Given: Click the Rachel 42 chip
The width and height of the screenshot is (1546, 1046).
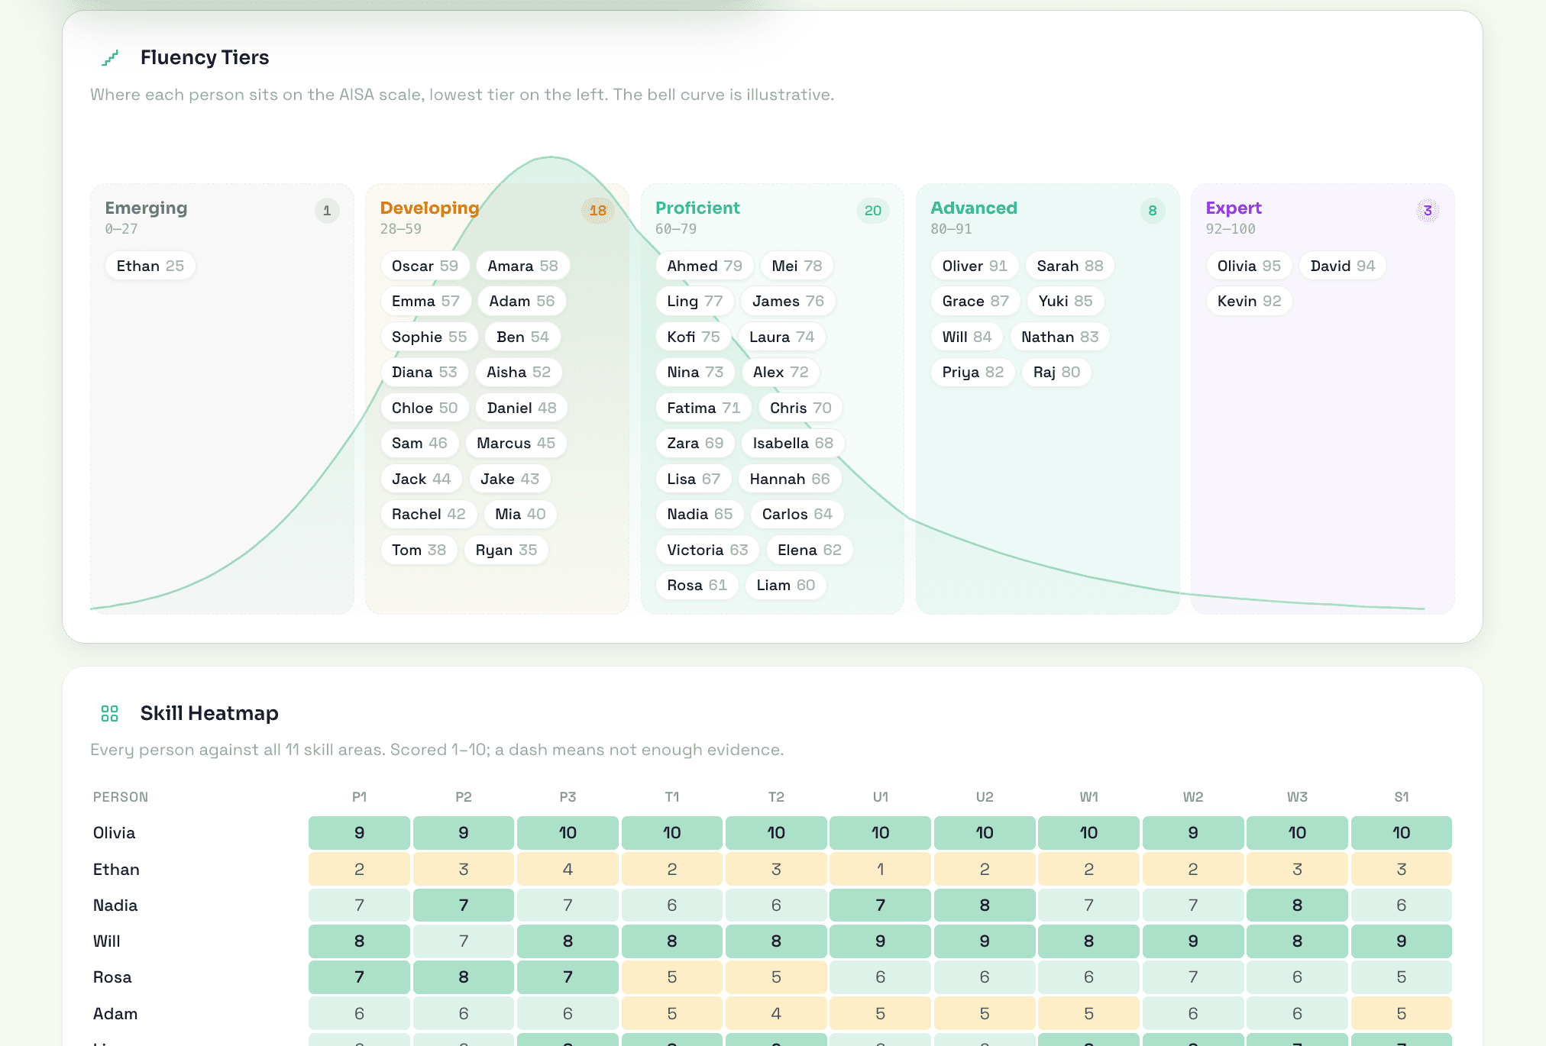Looking at the screenshot, I should 429,514.
